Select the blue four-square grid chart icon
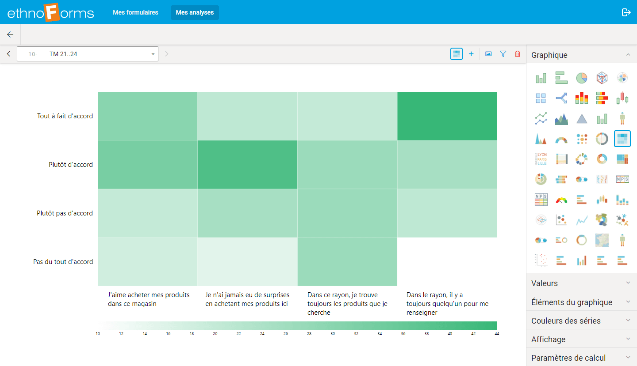Image resolution: width=637 pixels, height=366 pixels. coord(541,98)
